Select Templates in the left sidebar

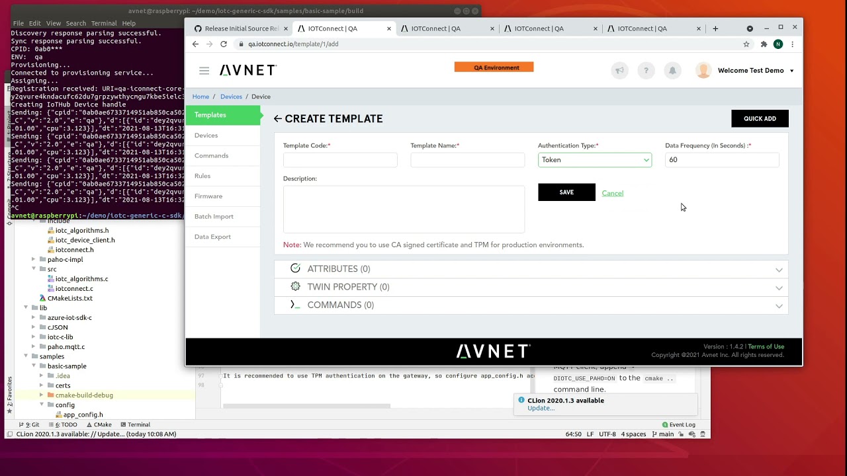224,115
